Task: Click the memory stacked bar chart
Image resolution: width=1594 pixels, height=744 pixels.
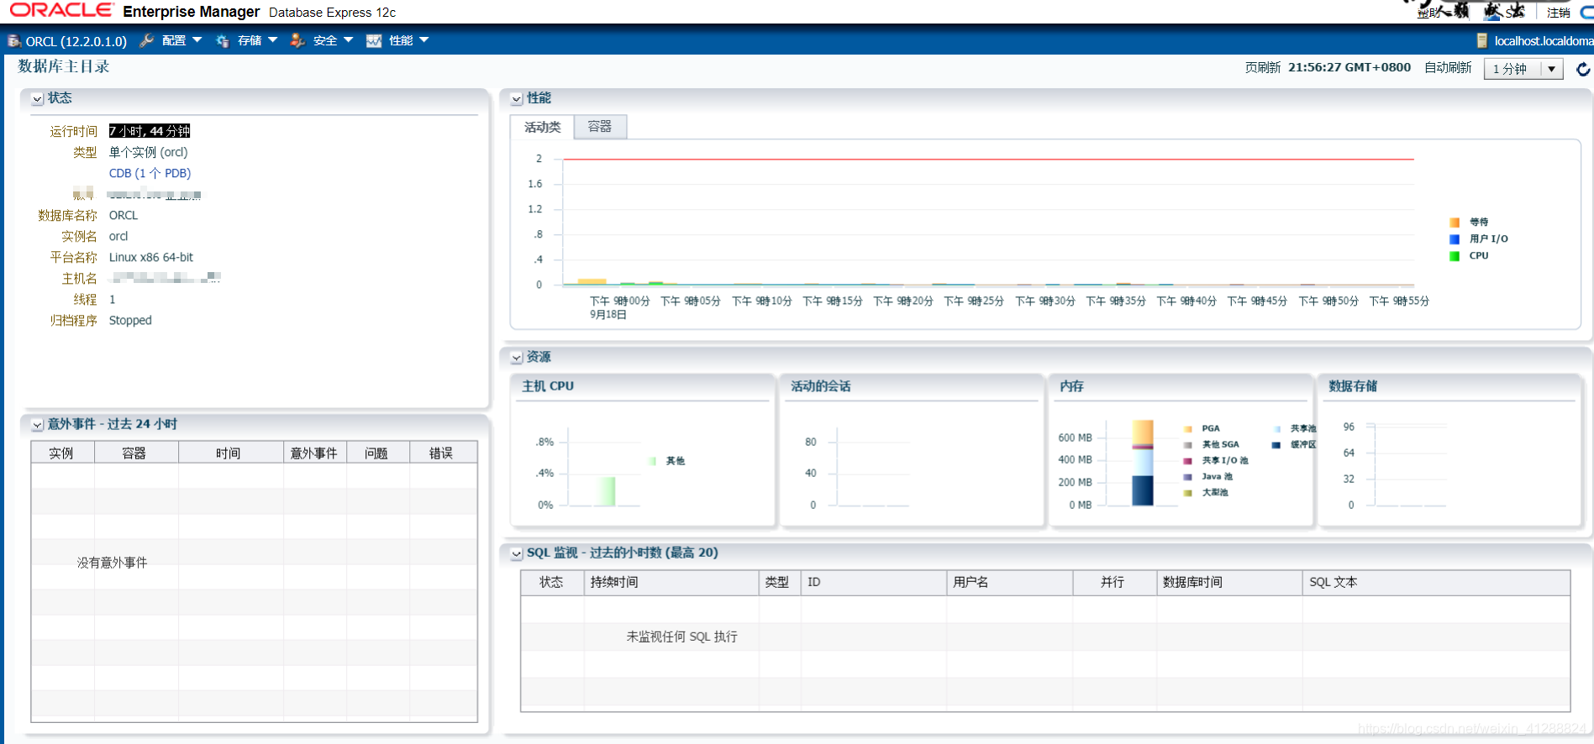Action: click(1143, 463)
